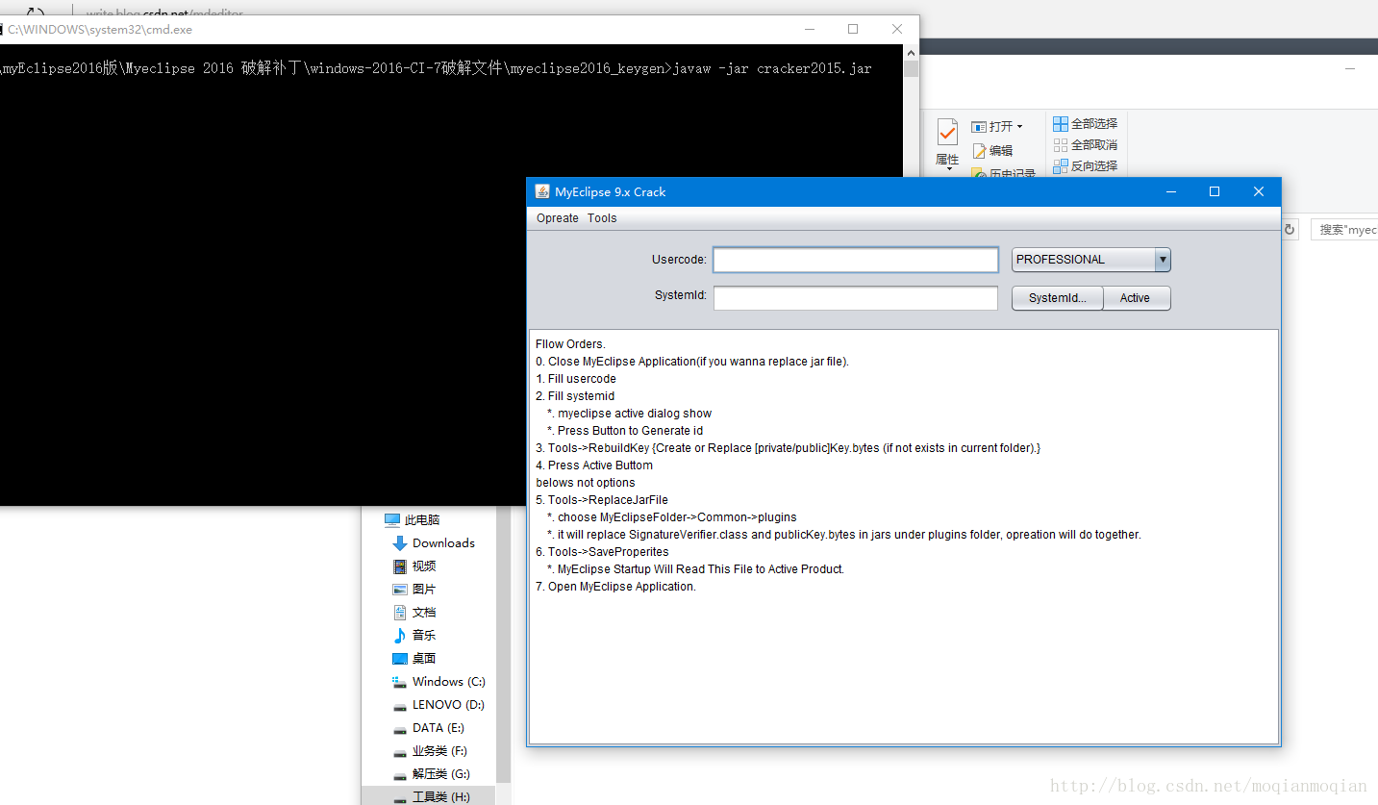1378x805 pixels.
Task: Click the Select all grid icon
Action: (1060, 124)
